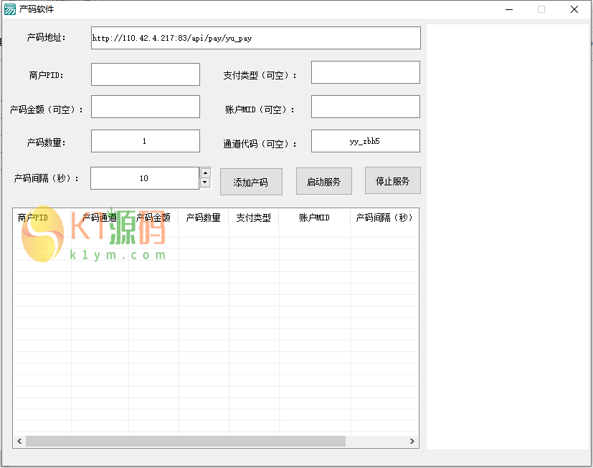Click the 产码间隔（秒） table column header
593x468 pixels.
coord(384,218)
